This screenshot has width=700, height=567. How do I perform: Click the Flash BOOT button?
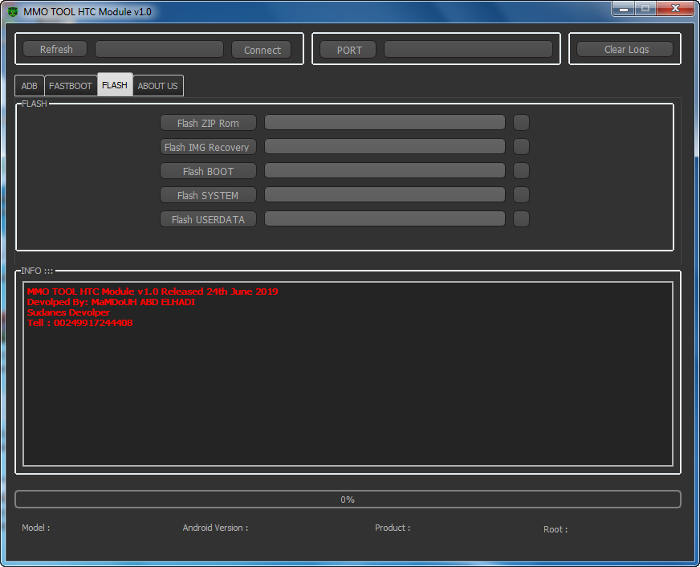pyautogui.click(x=208, y=171)
